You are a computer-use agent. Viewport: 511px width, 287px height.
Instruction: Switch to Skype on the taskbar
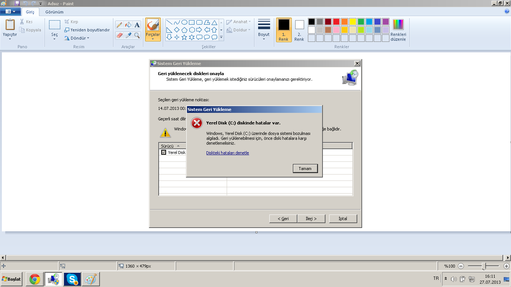[72, 279]
